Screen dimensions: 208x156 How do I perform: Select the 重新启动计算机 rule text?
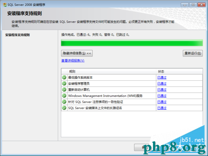tap(79, 90)
